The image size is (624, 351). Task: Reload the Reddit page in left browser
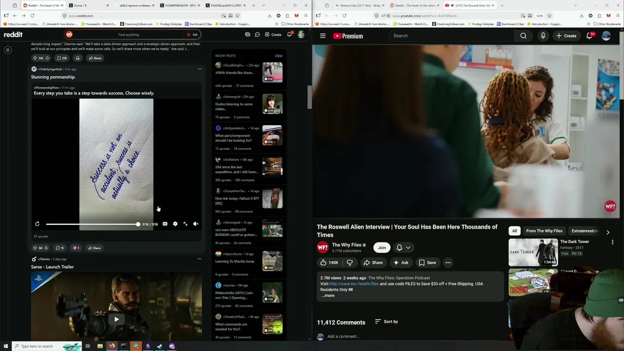pos(32,16)
